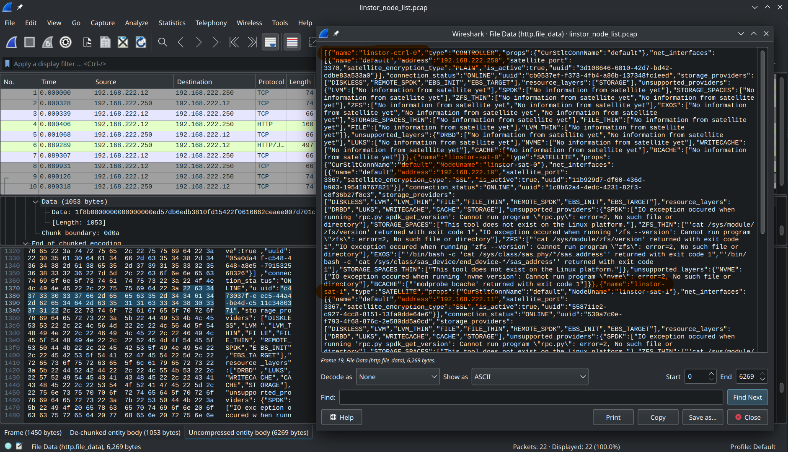
Task: Click the reload capture file icon
Action: [141, 42]
